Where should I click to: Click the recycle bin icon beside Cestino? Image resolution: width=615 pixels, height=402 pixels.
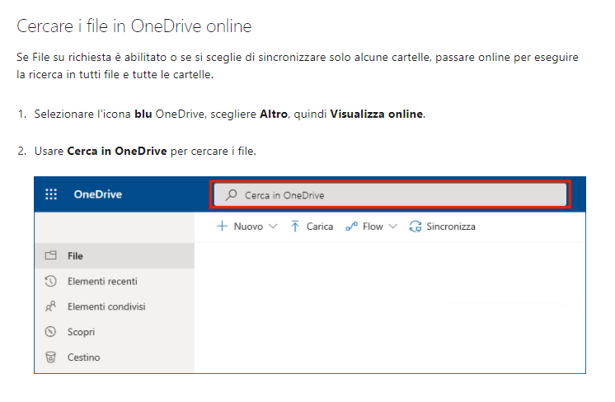50,357
